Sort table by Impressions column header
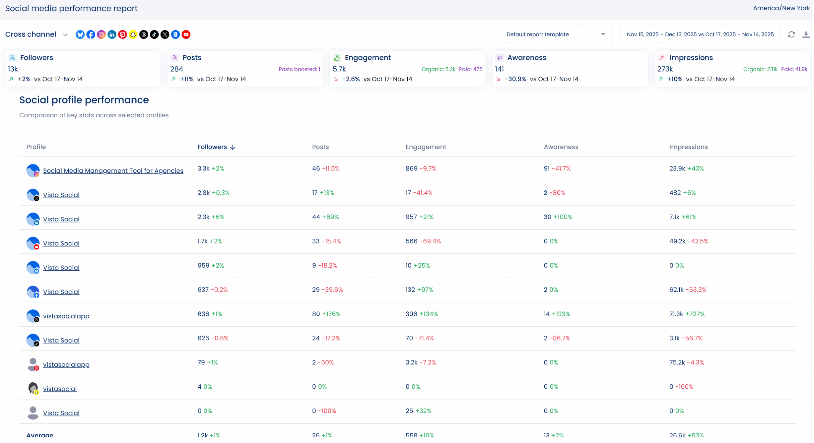The height and width of the screenshot is (443, 814). click(x=688, y=147)
